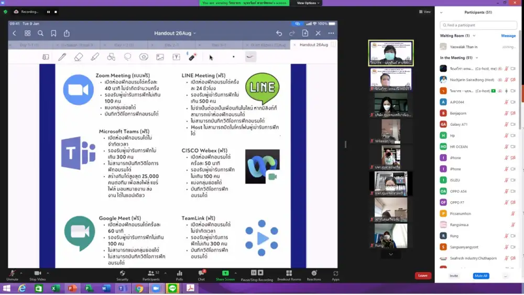Click the LINE icon in Windows taskbar
Screen dimensions: 524x295
coord(172,288)
